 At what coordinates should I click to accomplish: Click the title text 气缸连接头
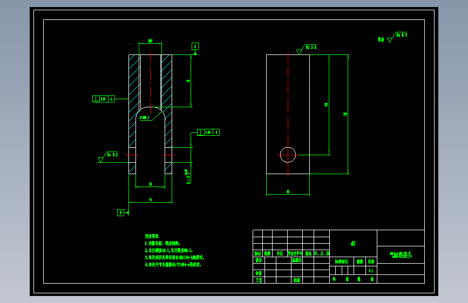401,254
